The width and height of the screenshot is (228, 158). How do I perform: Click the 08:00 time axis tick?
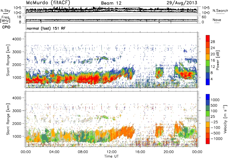pos(83,152)
